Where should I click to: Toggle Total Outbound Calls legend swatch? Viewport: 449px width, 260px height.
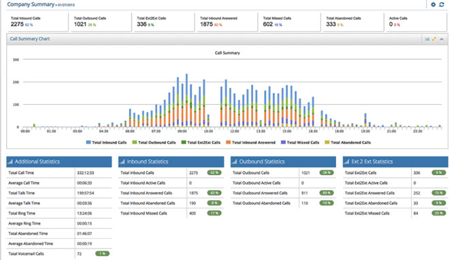click(x=134, y=142)
